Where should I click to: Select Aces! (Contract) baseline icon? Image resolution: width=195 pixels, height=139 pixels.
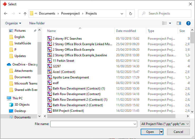(50, 72)
